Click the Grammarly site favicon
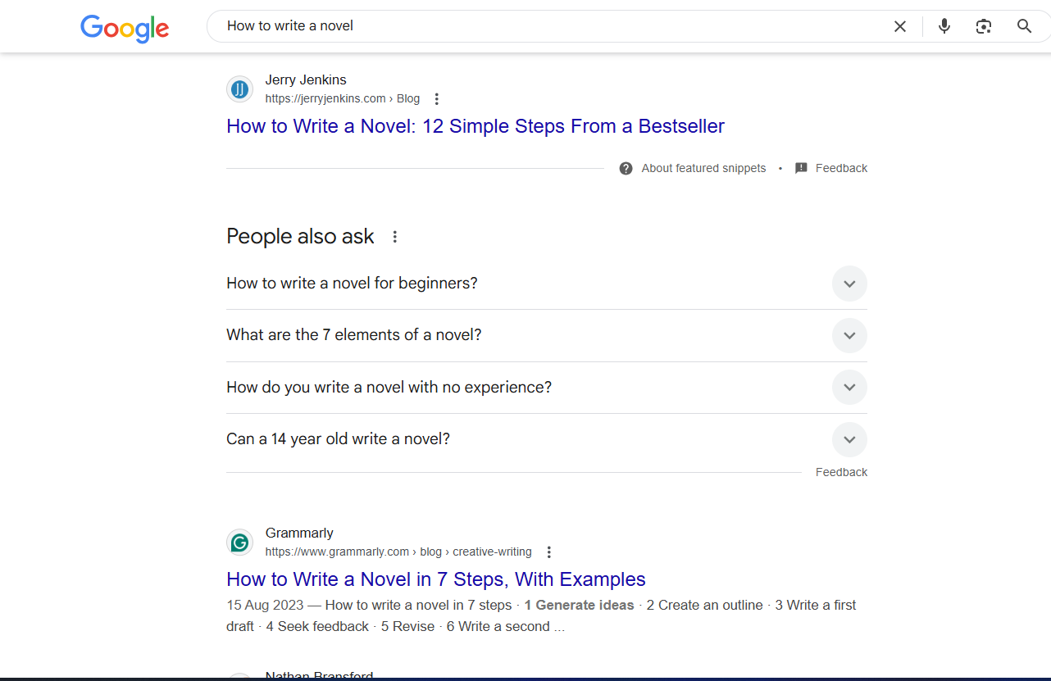This screenshot has height=681, width=1051. pyautogui.click(x=239, y=542)
